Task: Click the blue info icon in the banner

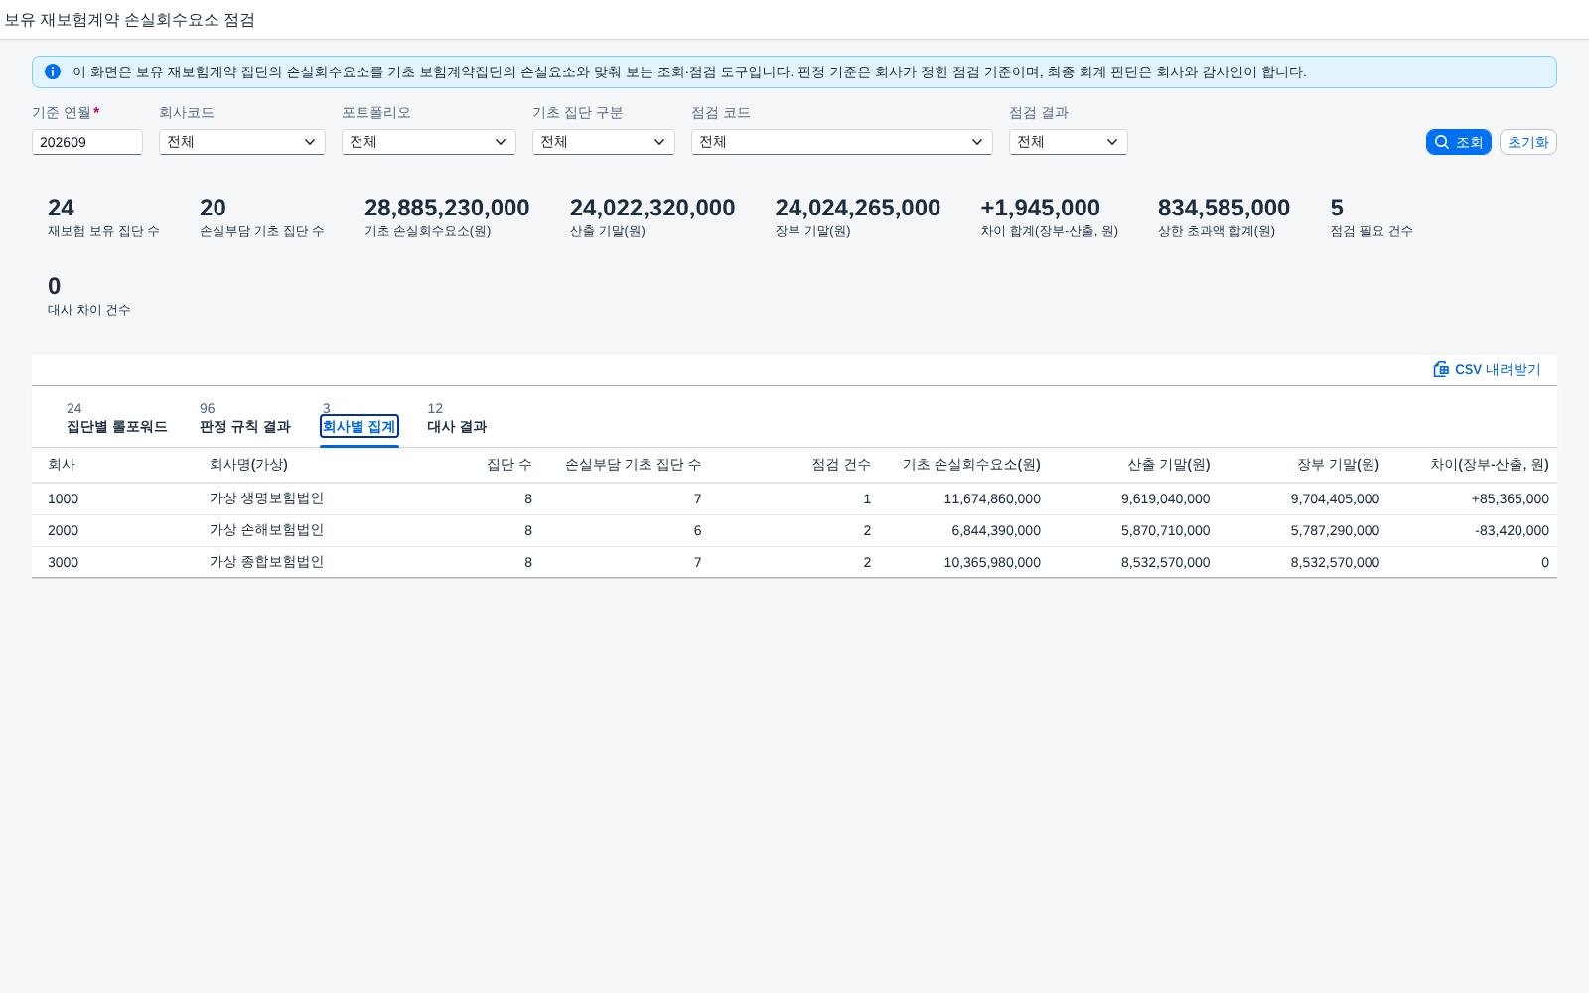Action: [53, 71]
